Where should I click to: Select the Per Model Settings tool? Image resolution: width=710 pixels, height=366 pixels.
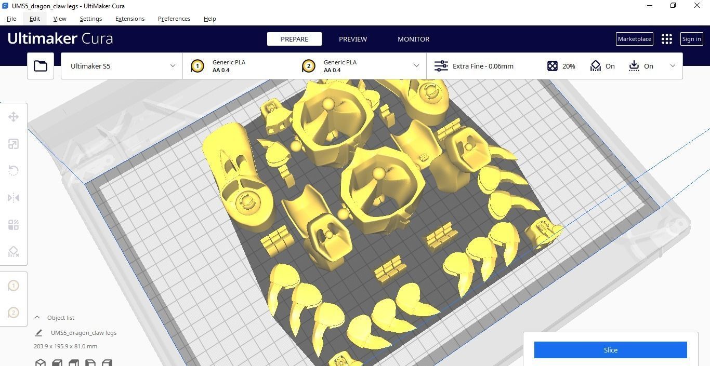point(14,225)
